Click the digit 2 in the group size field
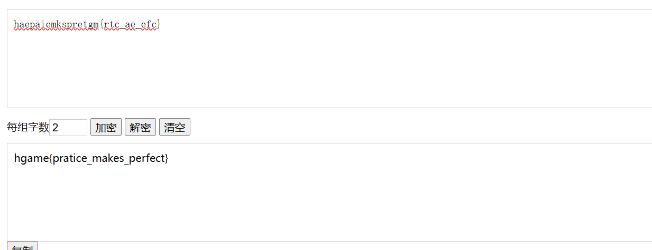The height and width of the screenshot is (250, 652). coord(56,127)
